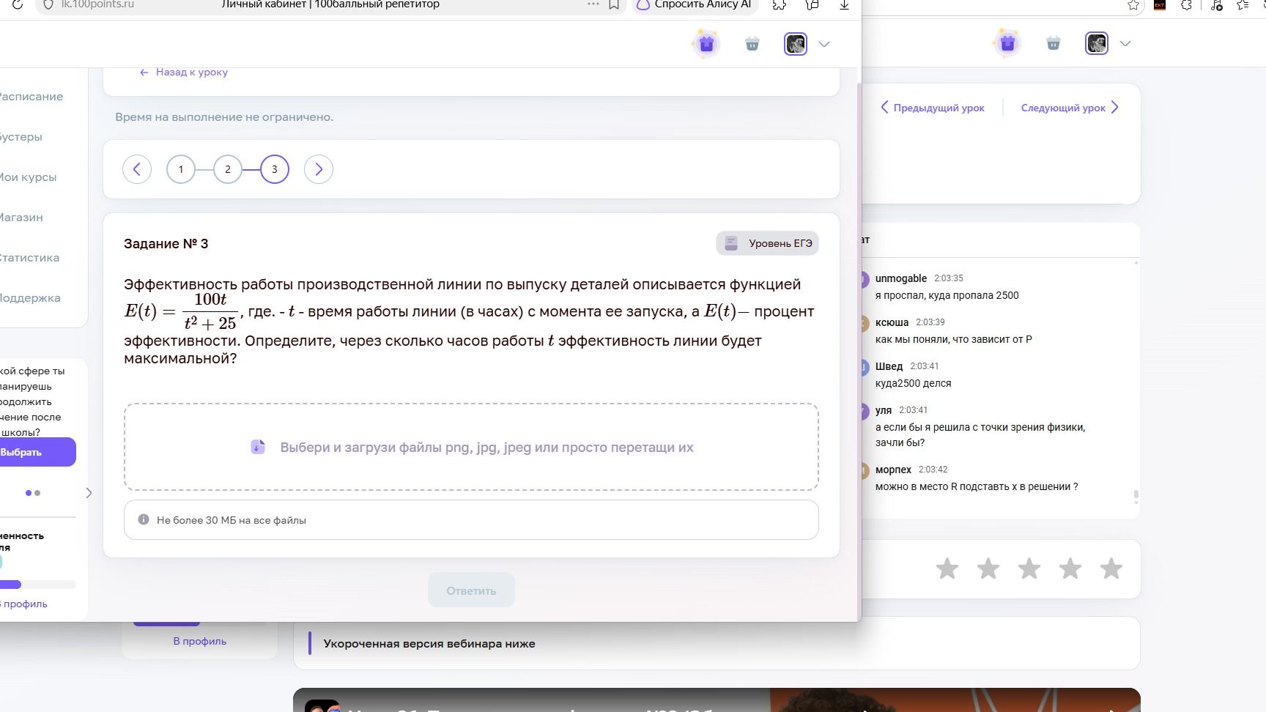This screenshot has width=1266, height=712.
Task: Click the profile avatar in background window
Action: 1097,43
